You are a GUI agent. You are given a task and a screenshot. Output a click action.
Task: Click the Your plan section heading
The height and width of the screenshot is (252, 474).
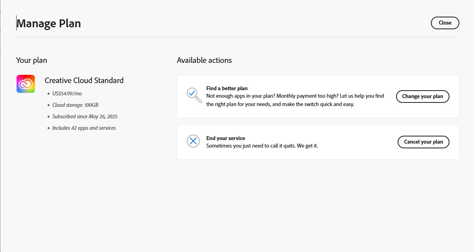[32, 61]
